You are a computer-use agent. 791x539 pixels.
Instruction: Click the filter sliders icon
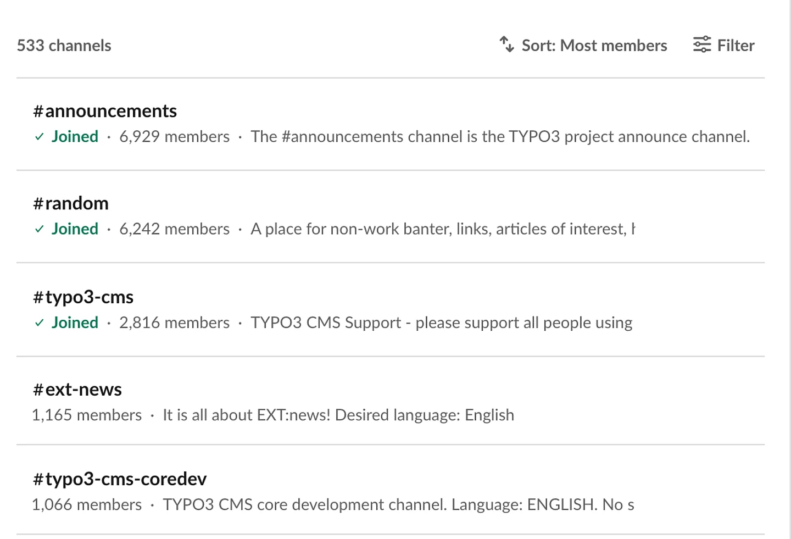(702, 45)
